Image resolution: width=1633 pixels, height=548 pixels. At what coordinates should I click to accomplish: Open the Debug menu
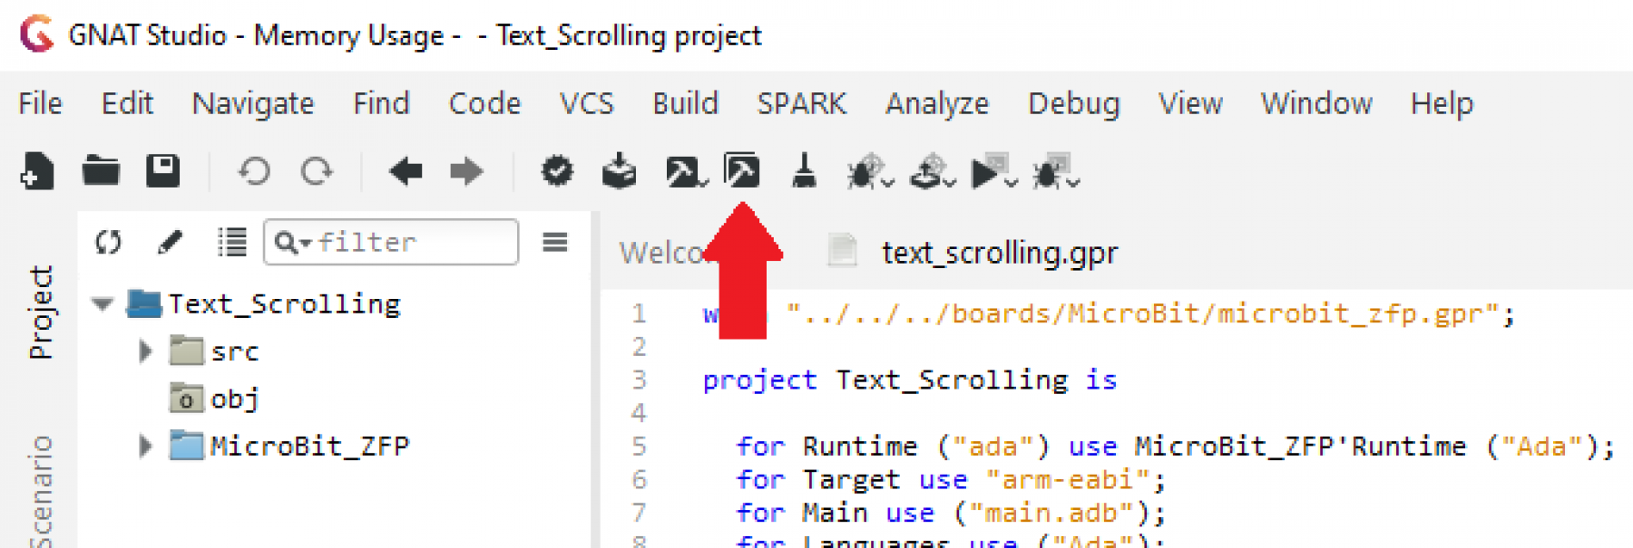coord(1074,103)
